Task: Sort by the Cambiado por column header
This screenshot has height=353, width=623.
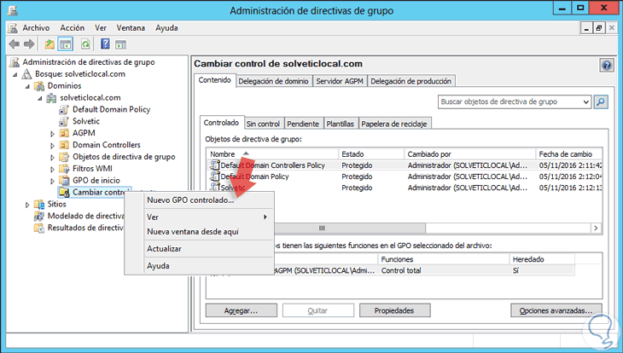Action: 469,154
